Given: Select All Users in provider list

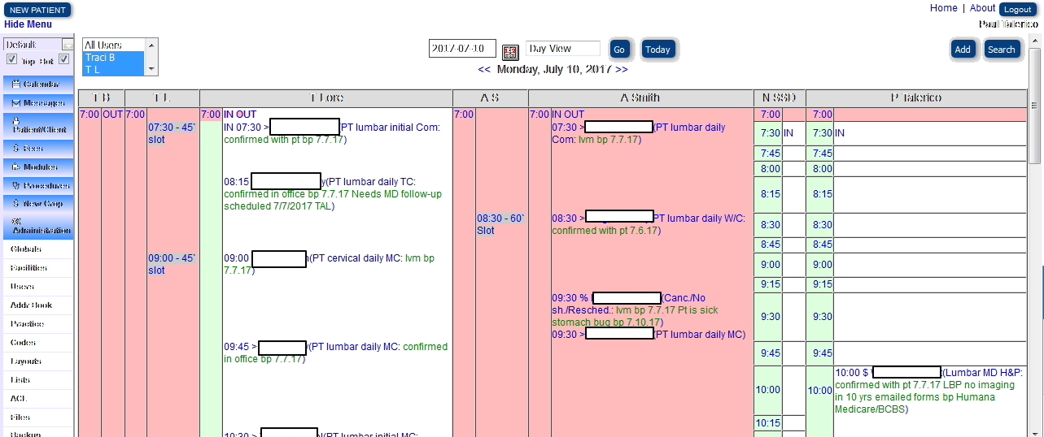Looking at the screenshot, I should (x=113, y=45).
